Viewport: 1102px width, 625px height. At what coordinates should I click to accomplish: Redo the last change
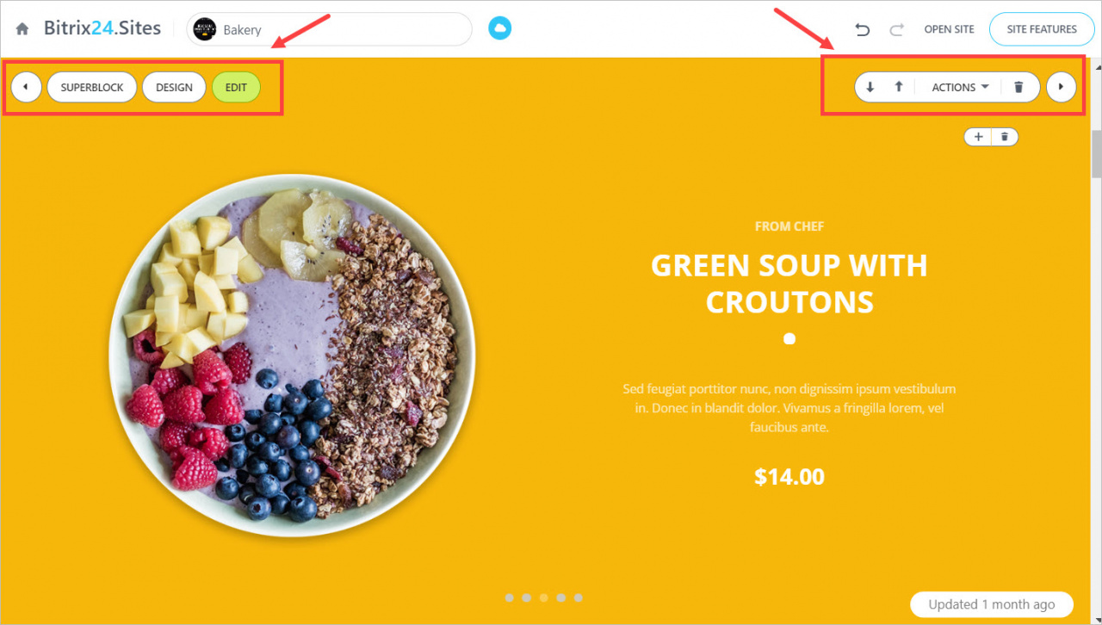(897, 29)
